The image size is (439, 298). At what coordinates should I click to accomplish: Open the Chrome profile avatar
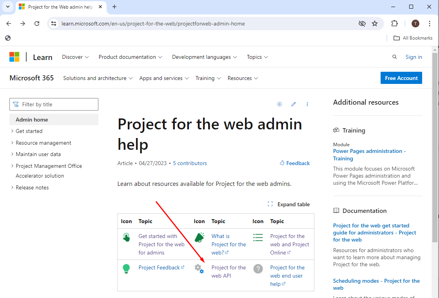point(415,24)
